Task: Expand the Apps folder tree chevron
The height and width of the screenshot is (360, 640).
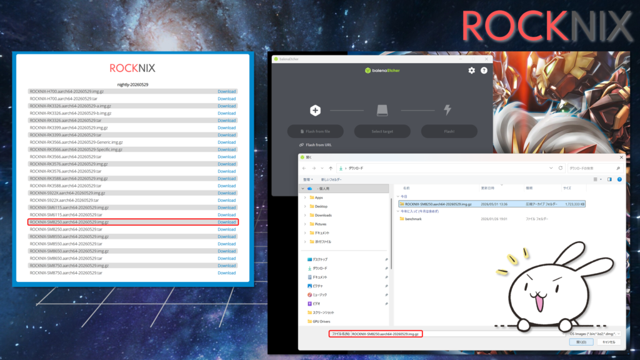Action: (x=305, y=197)
